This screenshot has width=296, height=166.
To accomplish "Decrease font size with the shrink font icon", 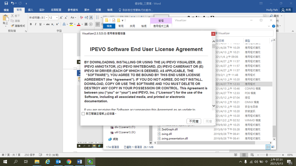I will coord(66,18).
